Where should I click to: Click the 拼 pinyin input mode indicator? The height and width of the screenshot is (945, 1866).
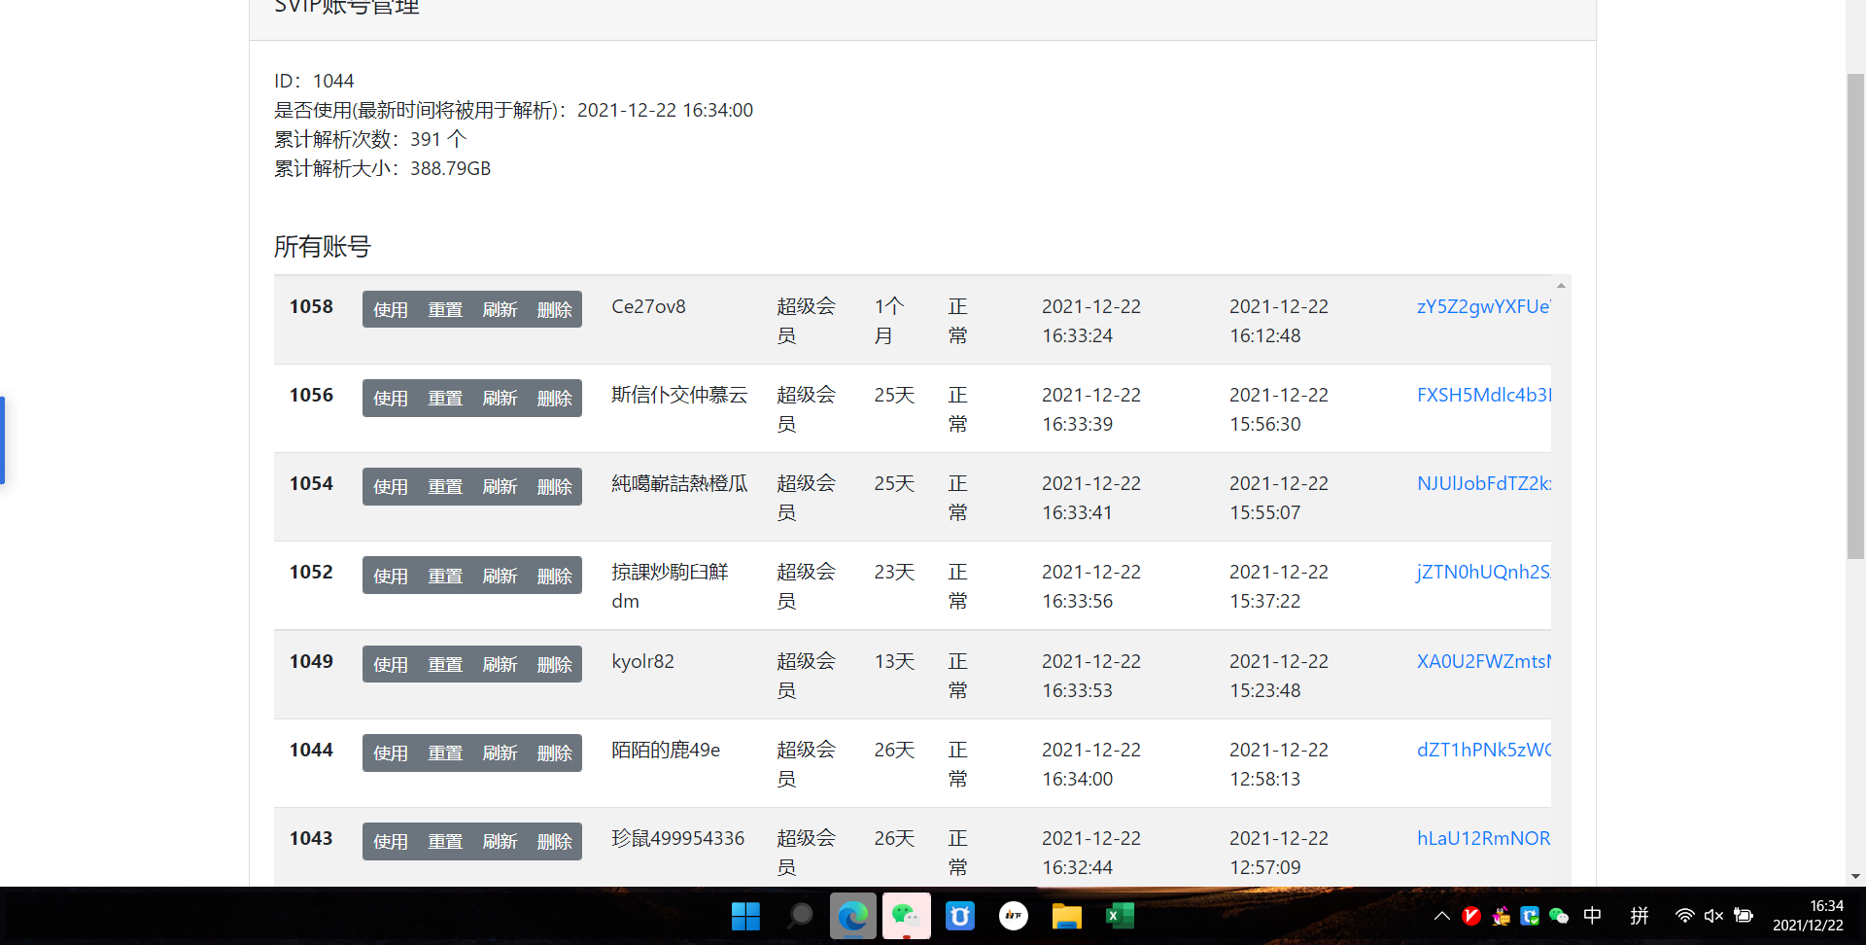point(1640,916)
